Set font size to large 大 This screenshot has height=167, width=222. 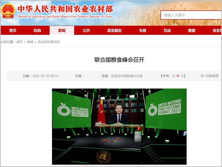174,76
